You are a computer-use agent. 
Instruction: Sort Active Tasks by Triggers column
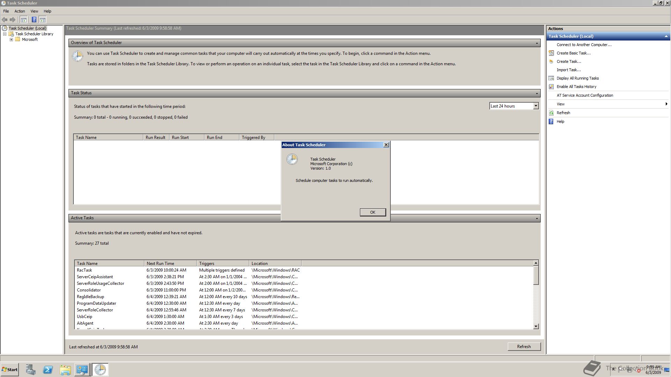[223, 264]
